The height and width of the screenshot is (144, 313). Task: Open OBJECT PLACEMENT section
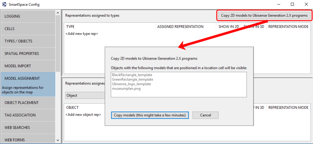28,103
